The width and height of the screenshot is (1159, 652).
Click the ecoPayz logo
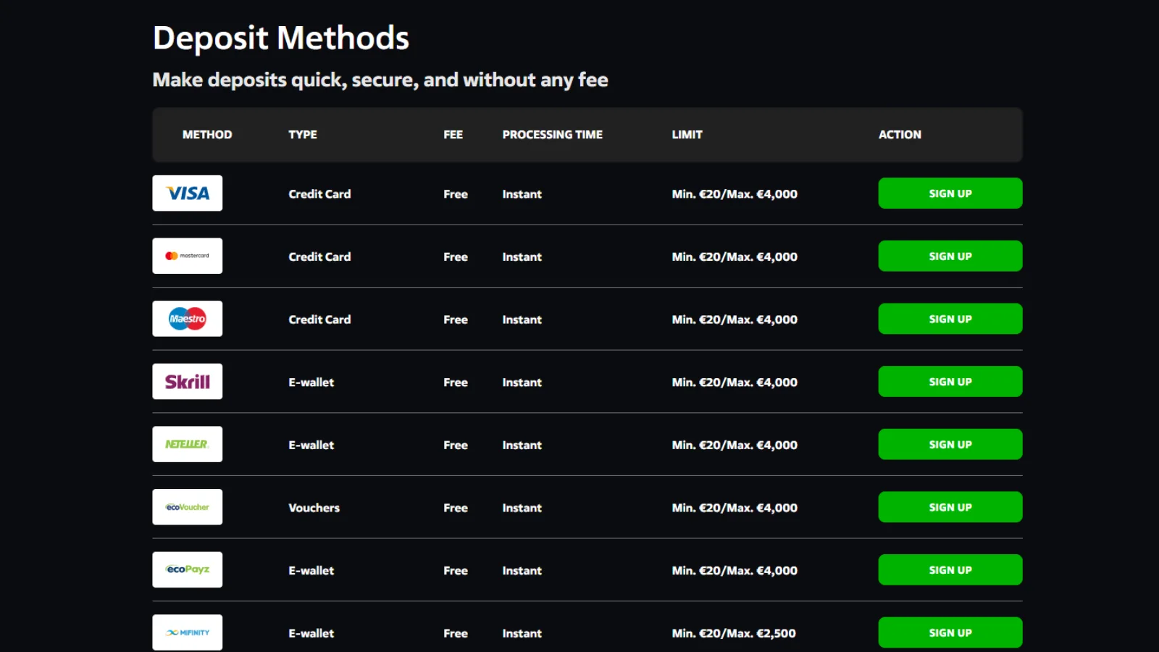[x=187, y=569]
